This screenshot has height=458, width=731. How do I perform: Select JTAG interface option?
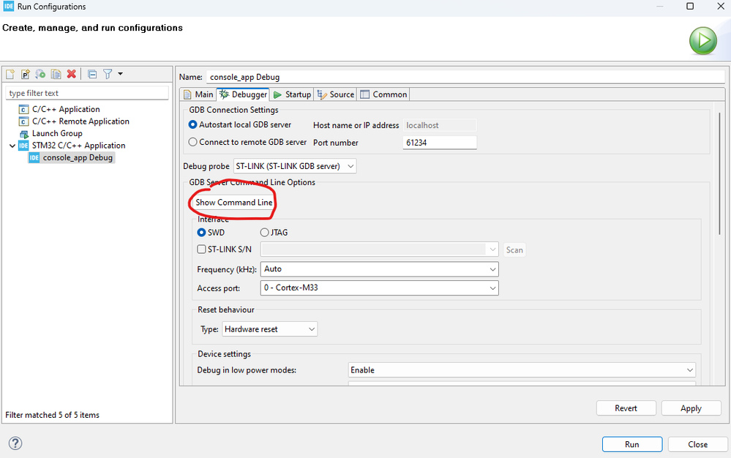[274, 233]
